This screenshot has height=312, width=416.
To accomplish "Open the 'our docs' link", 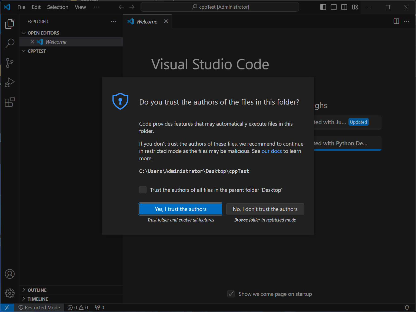I will tap(272, 151).
